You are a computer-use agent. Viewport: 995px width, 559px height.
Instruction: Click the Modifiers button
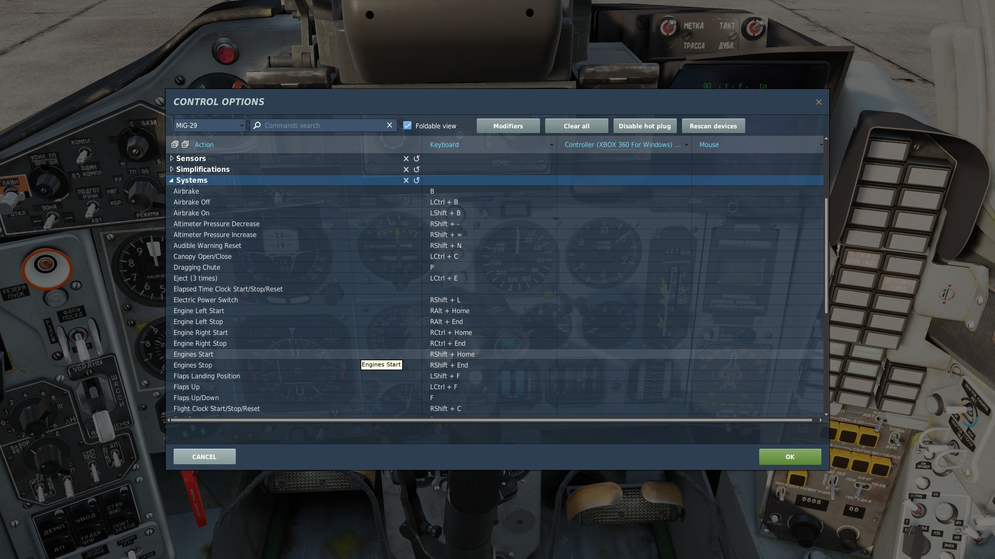coord(508,126)
